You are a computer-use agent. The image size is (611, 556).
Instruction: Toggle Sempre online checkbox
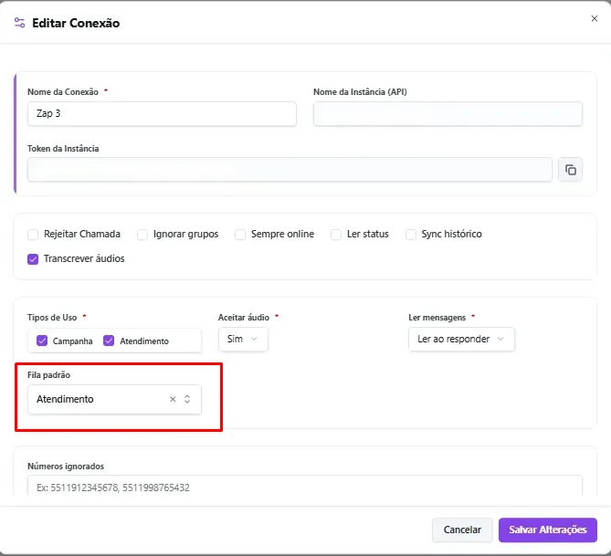[x=240, y=235]
